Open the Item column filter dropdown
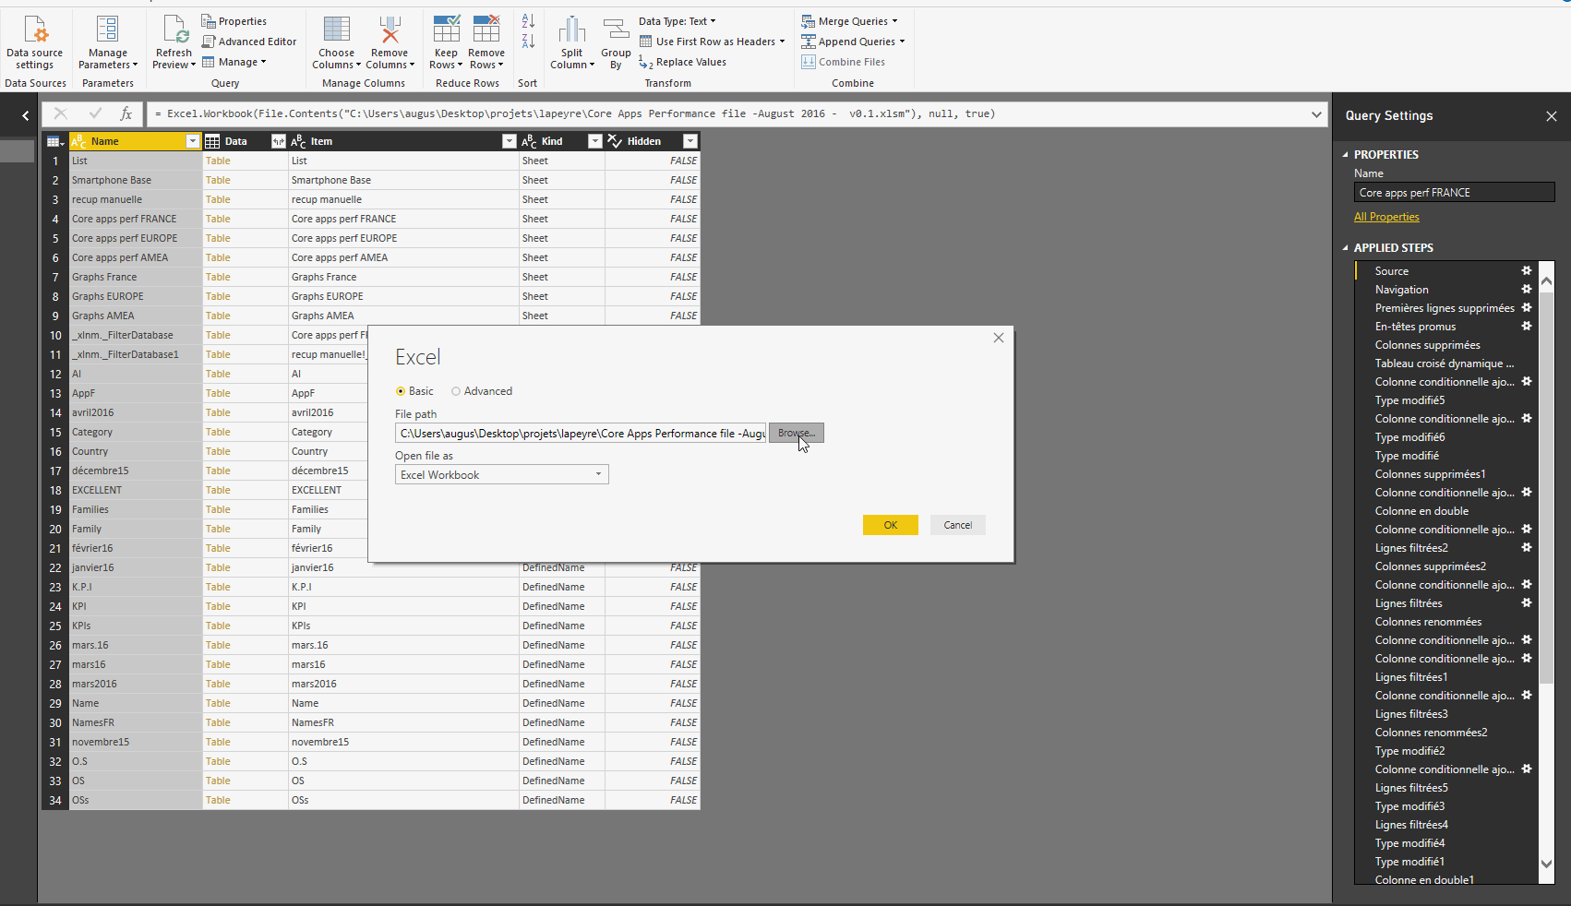This screenshot has width=1571, height=906. click(x=510, y=141)
